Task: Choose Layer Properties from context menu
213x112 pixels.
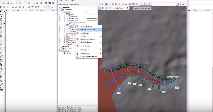Action: (89, 26)
